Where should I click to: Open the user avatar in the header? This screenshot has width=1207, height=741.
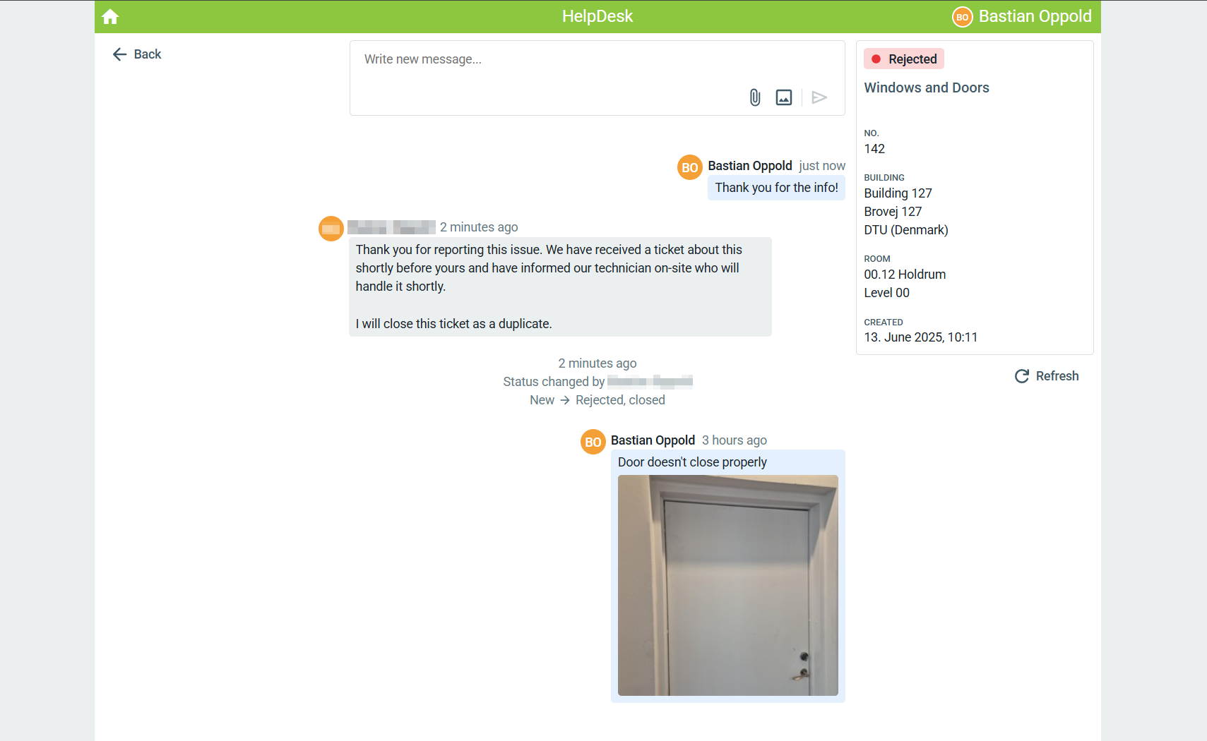(963, 17)
